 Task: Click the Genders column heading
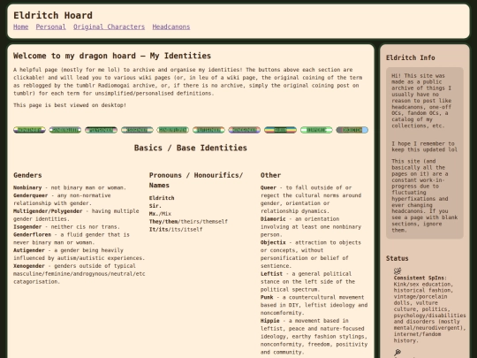click(27, 175)
